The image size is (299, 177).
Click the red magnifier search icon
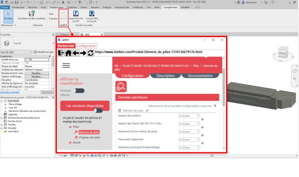point(121,86)
